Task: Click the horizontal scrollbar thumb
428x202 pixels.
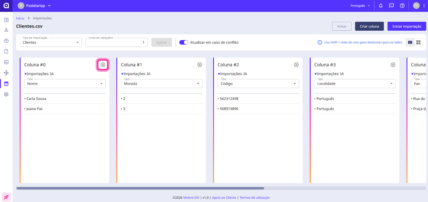Action: coord(140,188)
